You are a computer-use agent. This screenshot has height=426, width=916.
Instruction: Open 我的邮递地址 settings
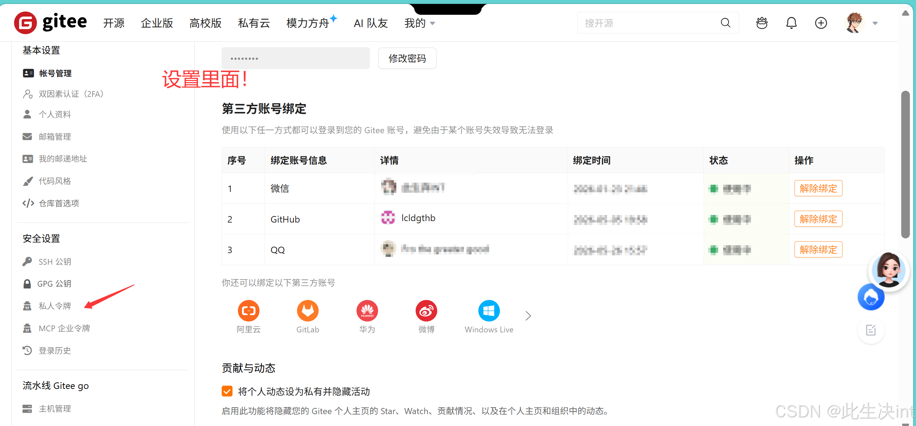tap(55, 159)
